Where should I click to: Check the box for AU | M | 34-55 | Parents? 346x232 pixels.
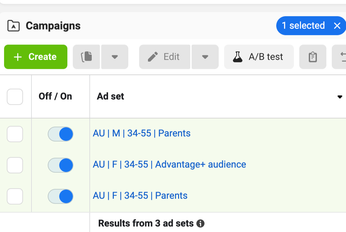[15, 134]
